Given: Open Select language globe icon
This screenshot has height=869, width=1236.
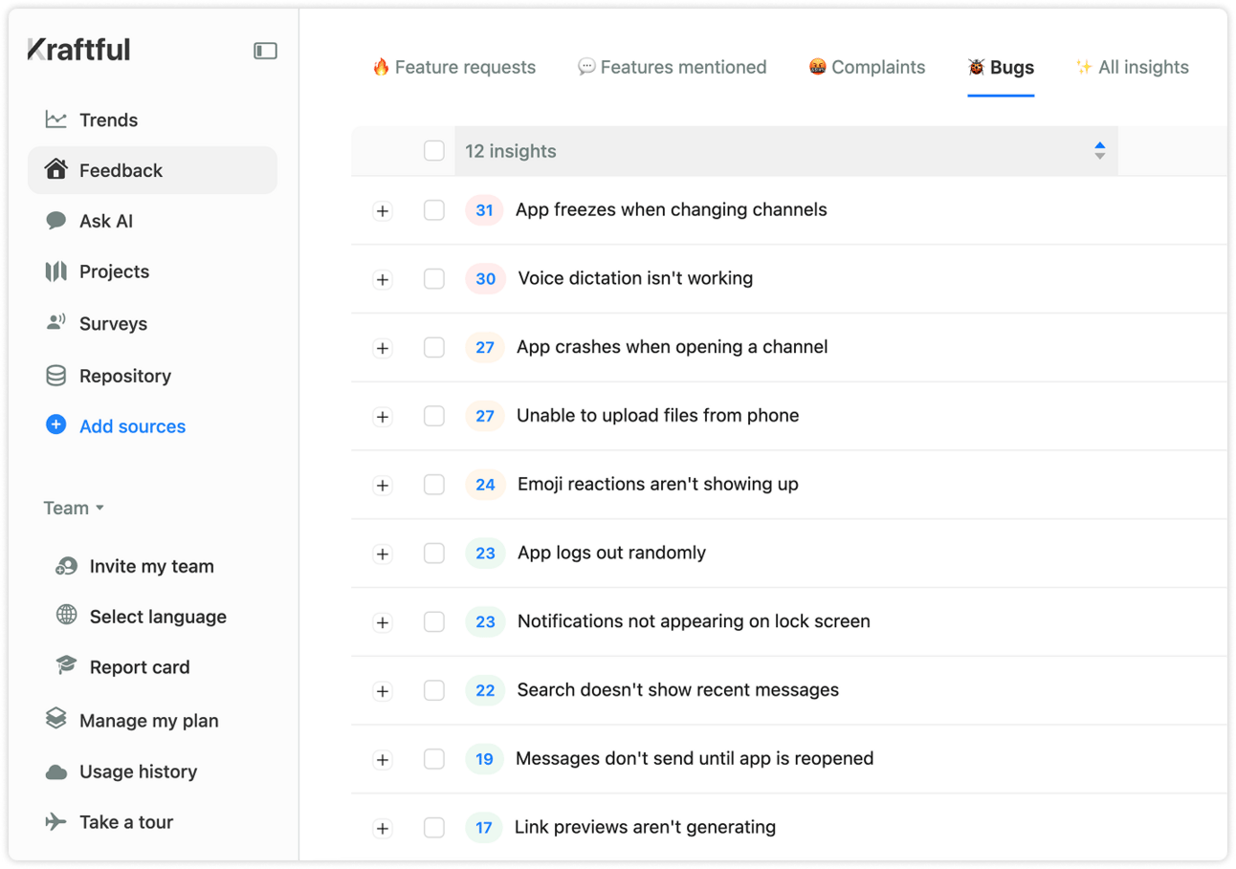Looking at the screenshot, I should [66, 616].
